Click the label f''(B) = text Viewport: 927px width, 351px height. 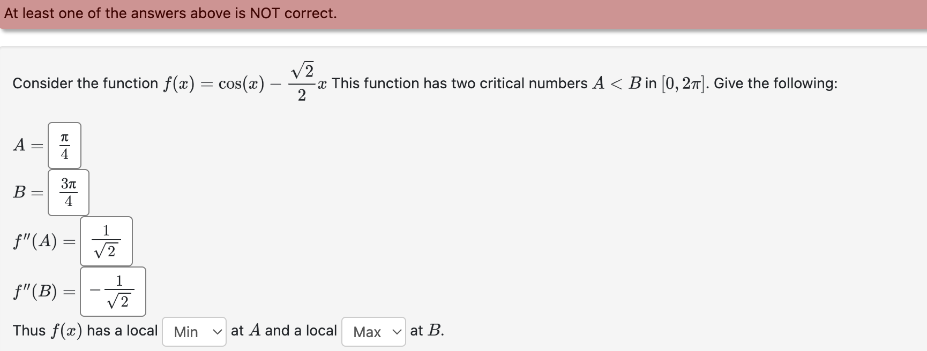[x=42, y=292]
